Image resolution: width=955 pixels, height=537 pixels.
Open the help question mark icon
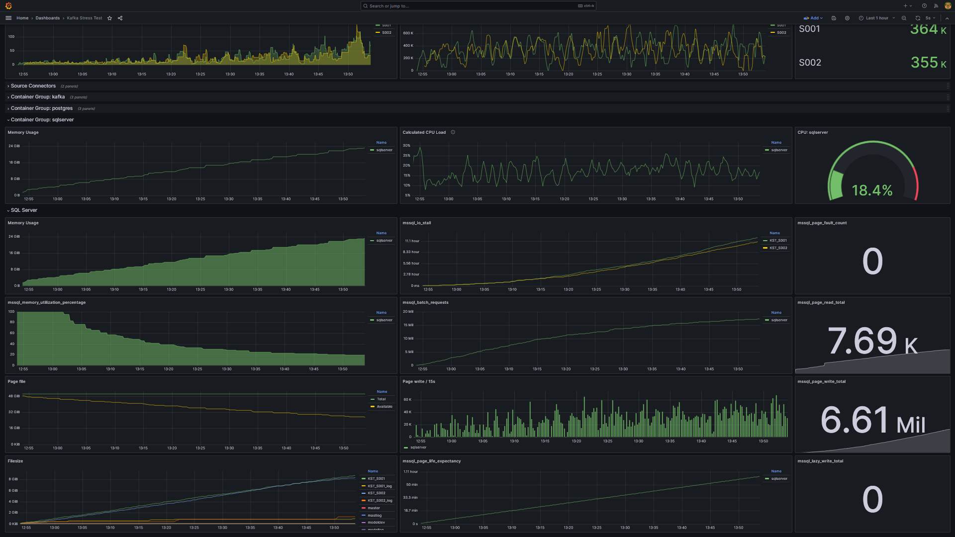pyautogui.click(x=924, y=6)
